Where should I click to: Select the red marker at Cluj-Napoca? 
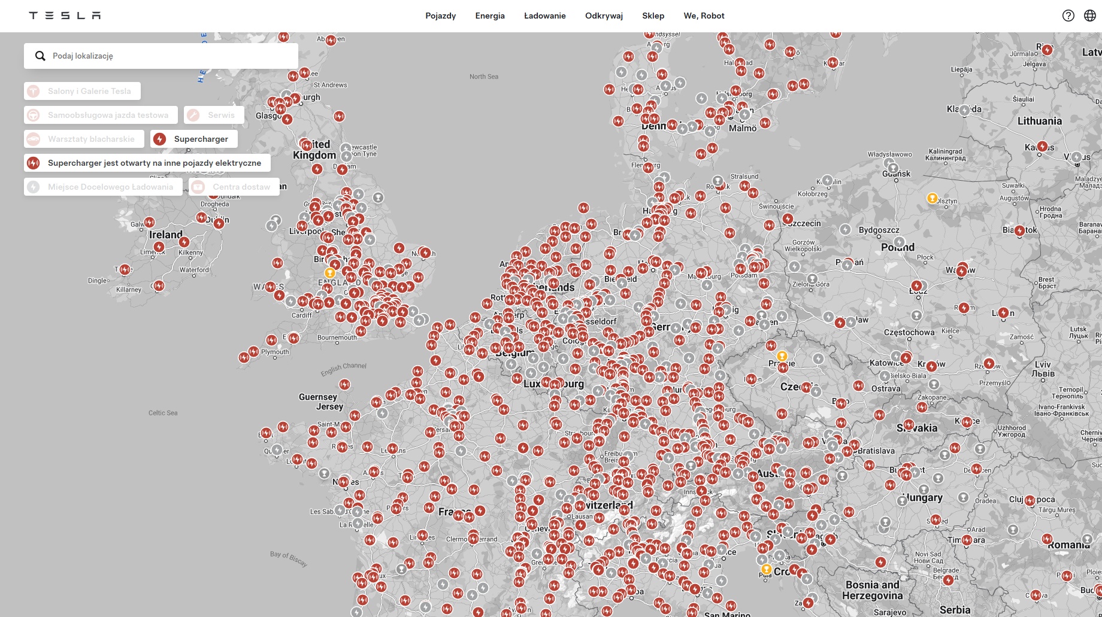click(1030, 500)
